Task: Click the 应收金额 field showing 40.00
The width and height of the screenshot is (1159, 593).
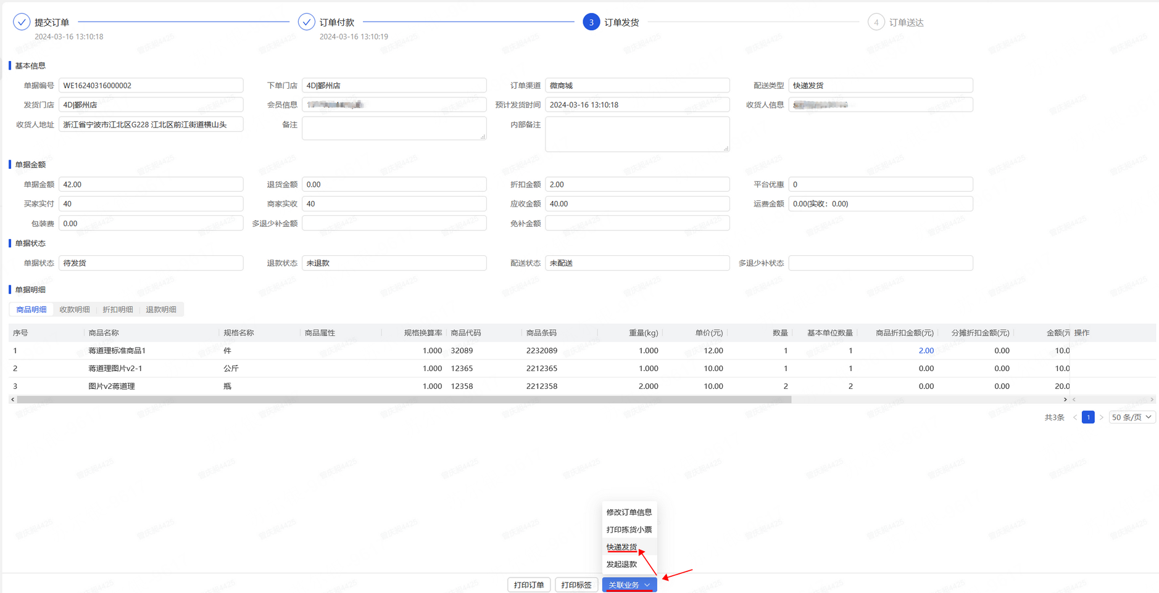Action: click(638, 204)
